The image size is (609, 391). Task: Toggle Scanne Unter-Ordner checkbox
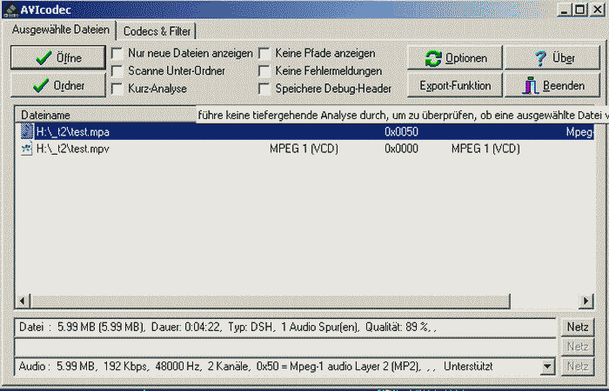pos(117,70)
